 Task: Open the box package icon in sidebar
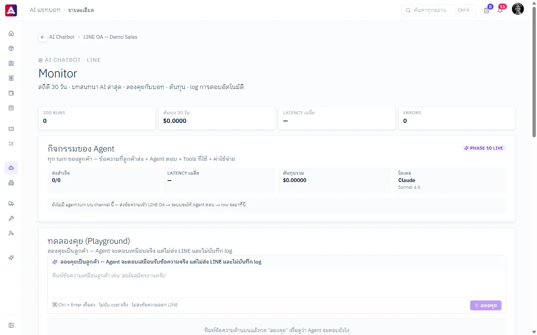[11, 48]
